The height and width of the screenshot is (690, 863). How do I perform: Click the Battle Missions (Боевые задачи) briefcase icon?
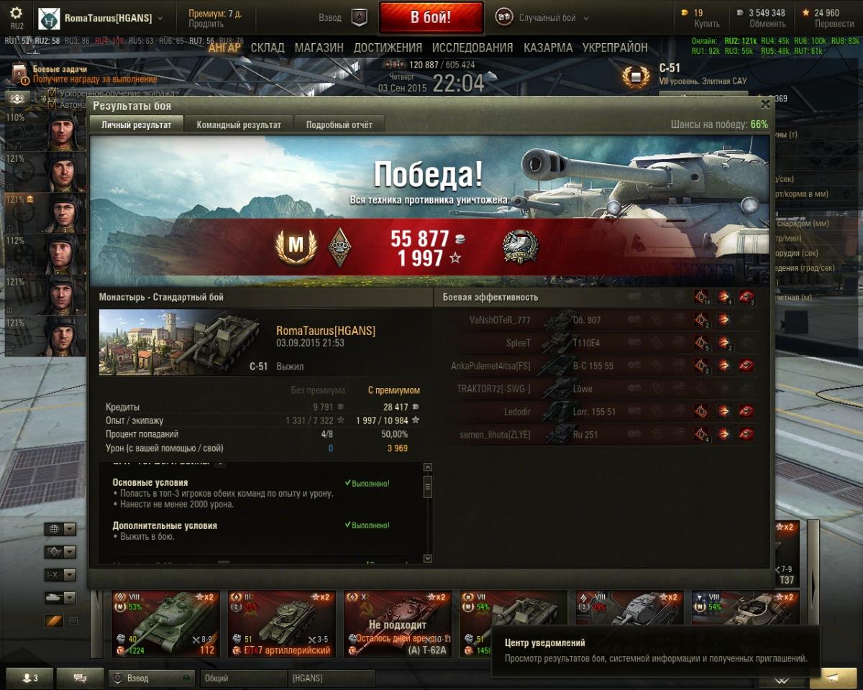tap(20, 73)
